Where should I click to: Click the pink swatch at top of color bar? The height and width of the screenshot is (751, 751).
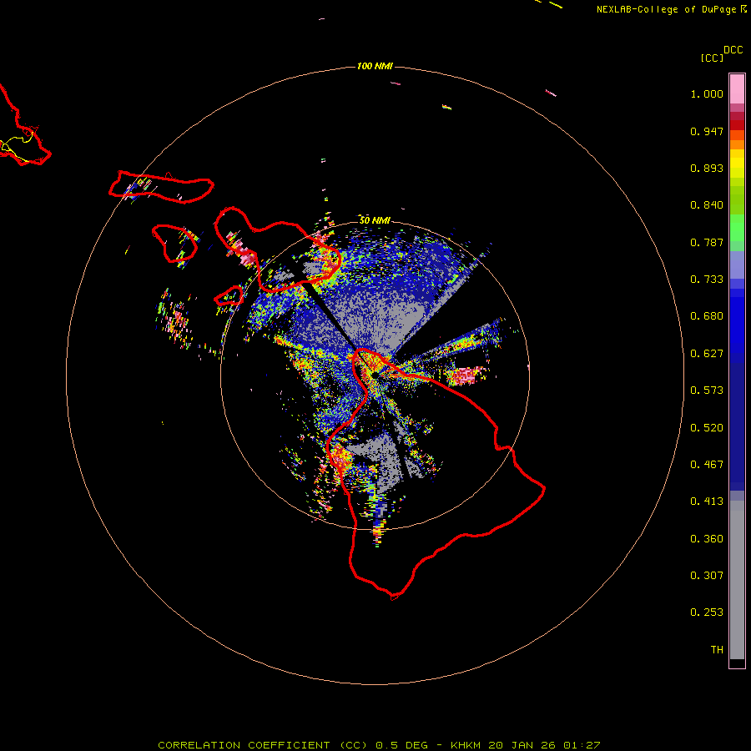[x=737, y=88]
